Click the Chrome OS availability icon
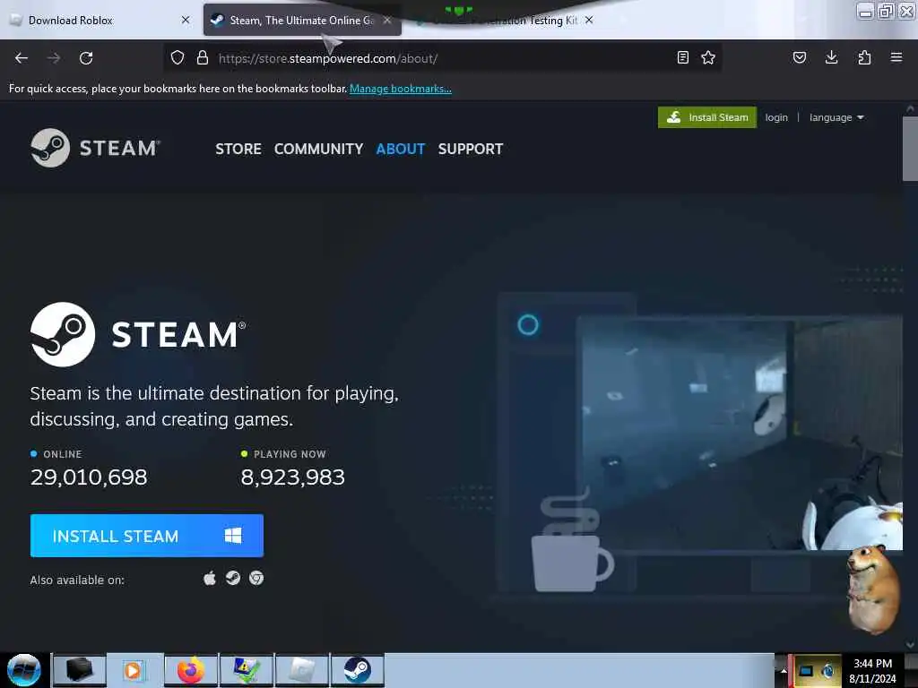 [256, 579]
